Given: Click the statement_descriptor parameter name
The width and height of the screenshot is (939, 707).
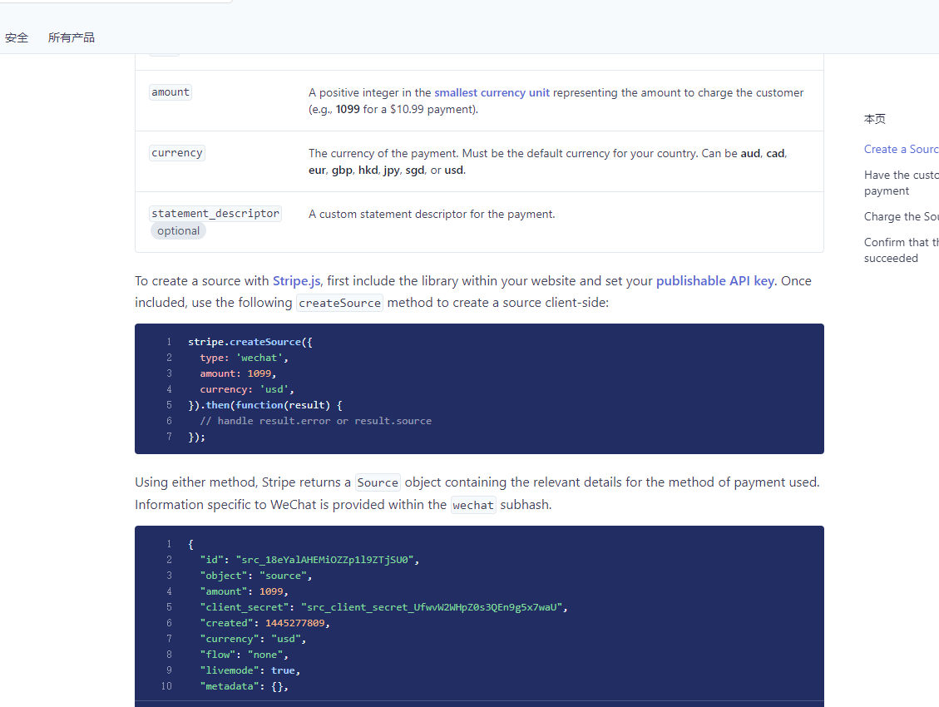Looking at the screenshot, I should [215, 213].
